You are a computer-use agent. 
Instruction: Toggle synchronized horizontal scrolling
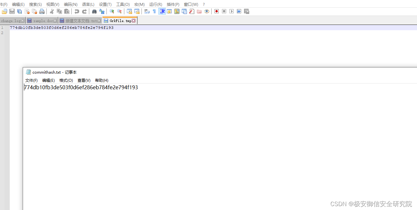coord(137,11)
